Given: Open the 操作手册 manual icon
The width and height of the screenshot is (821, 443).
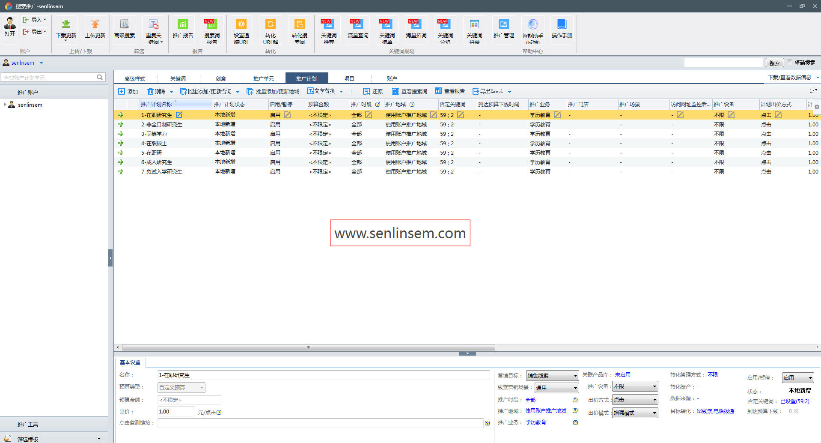Looking at the screenshot, I should 562,25.
